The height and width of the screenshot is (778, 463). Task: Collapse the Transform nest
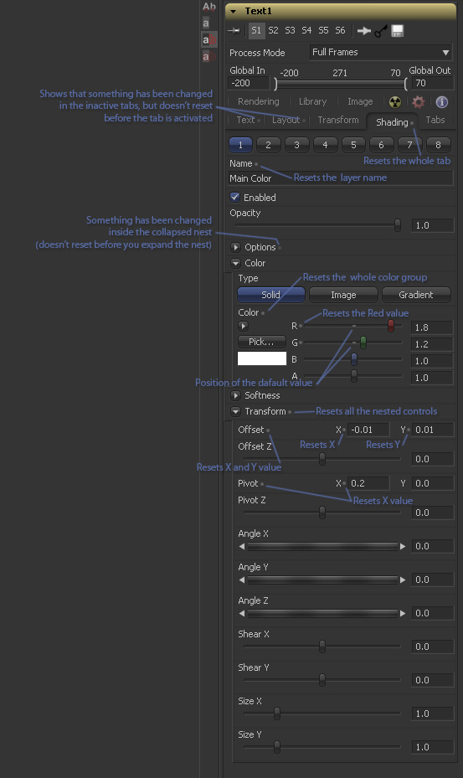coord(236,411)
